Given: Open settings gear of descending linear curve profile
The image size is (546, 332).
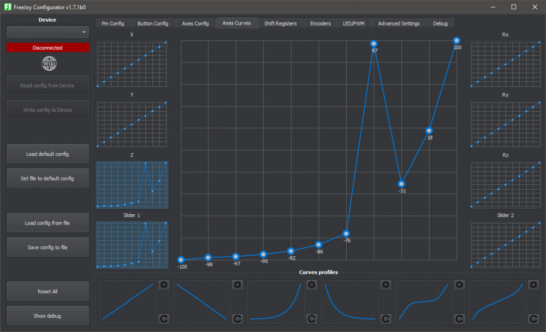Looking at the screenshot, I should [x=238, y=285].
